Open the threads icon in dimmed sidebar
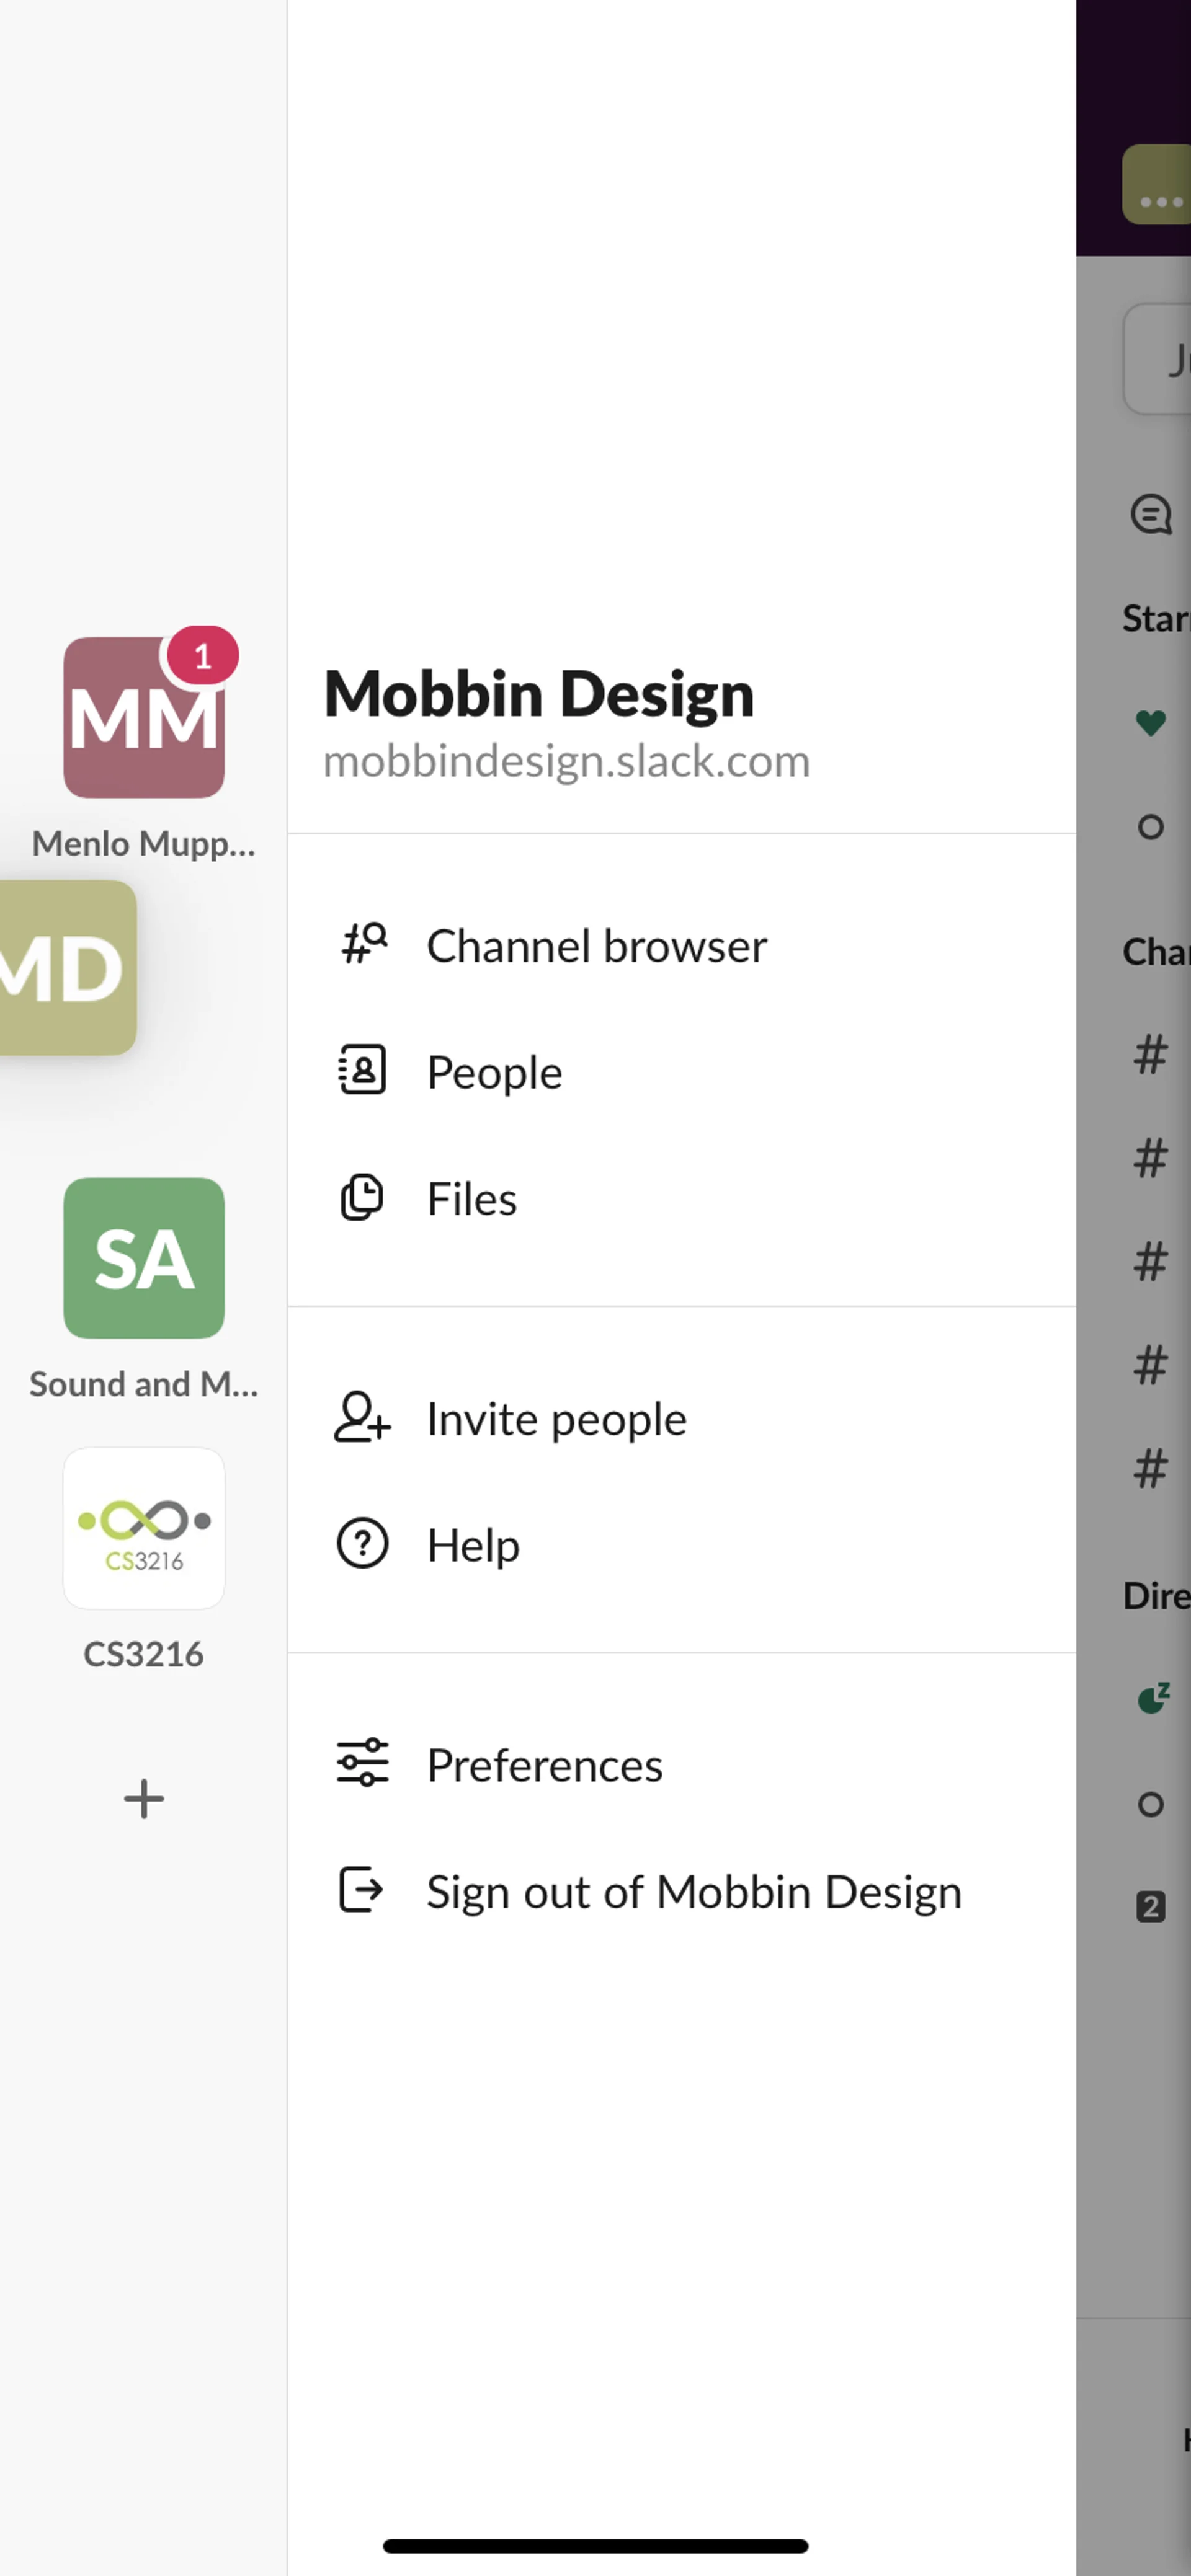1191x2576 pixels. 1151,515
